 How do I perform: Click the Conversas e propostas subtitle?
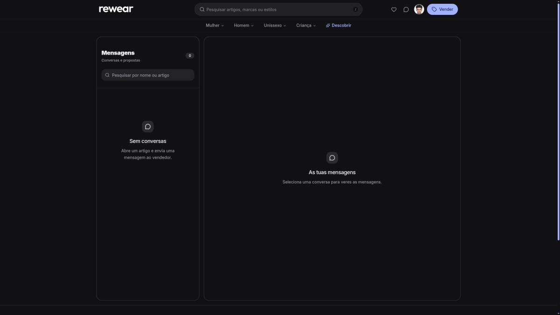(121, 60)
